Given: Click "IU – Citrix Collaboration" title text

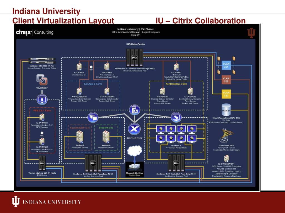Looking at the screenshot, I should (201, 21).
